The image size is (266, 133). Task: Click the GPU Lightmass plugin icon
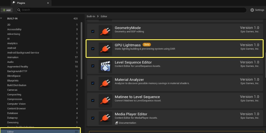(x=105, y=49)
